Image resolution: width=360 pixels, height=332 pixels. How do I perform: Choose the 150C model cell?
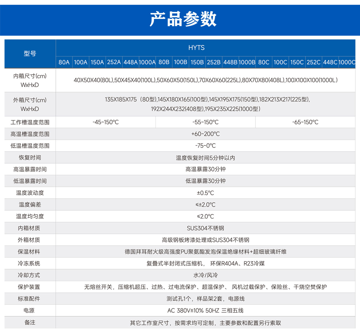tap(297, 62)
